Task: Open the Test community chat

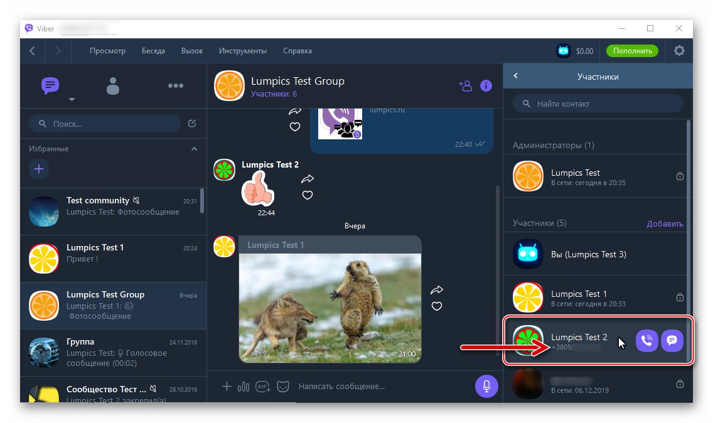Action: (x=113, y=211)
